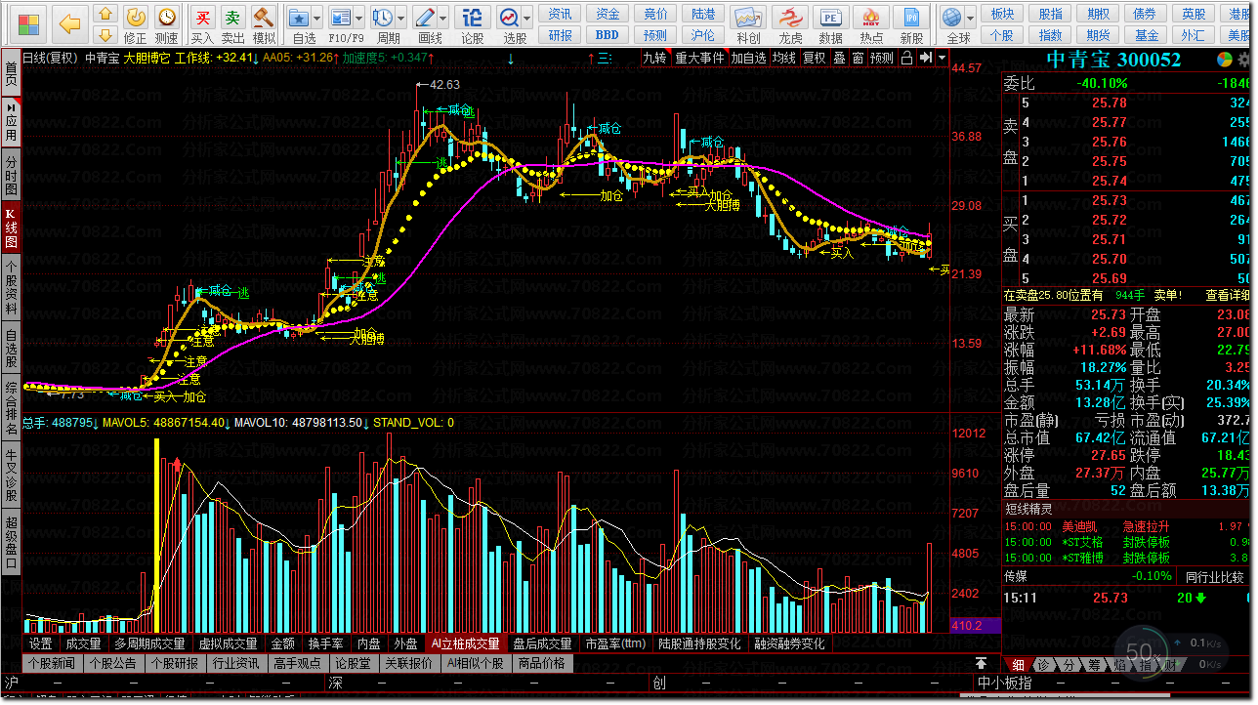Click the BBD button
The width and height of the screenshot is (1258, 705).
point(607,35)
